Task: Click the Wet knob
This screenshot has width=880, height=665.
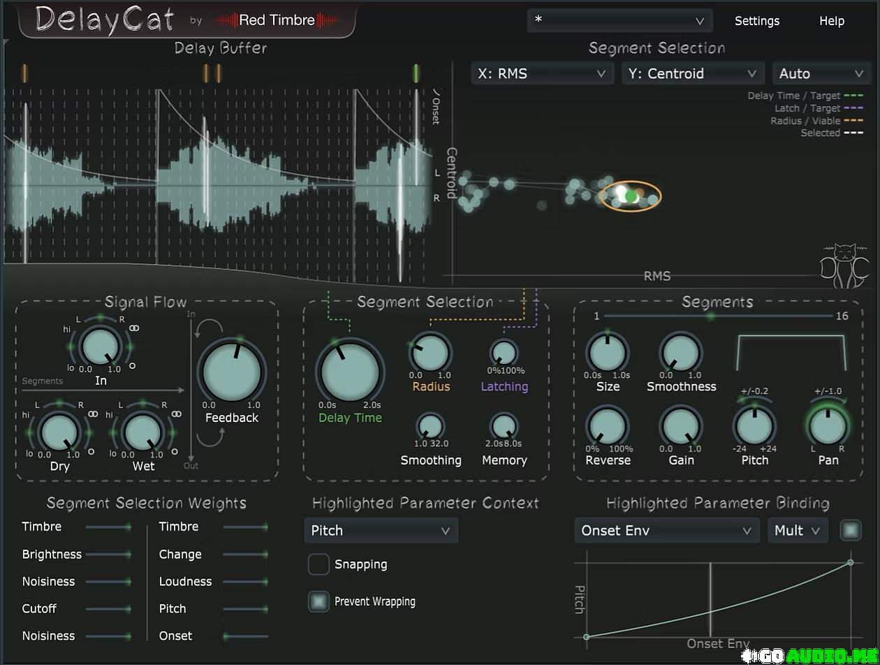Action: click(x=142, y=433)
